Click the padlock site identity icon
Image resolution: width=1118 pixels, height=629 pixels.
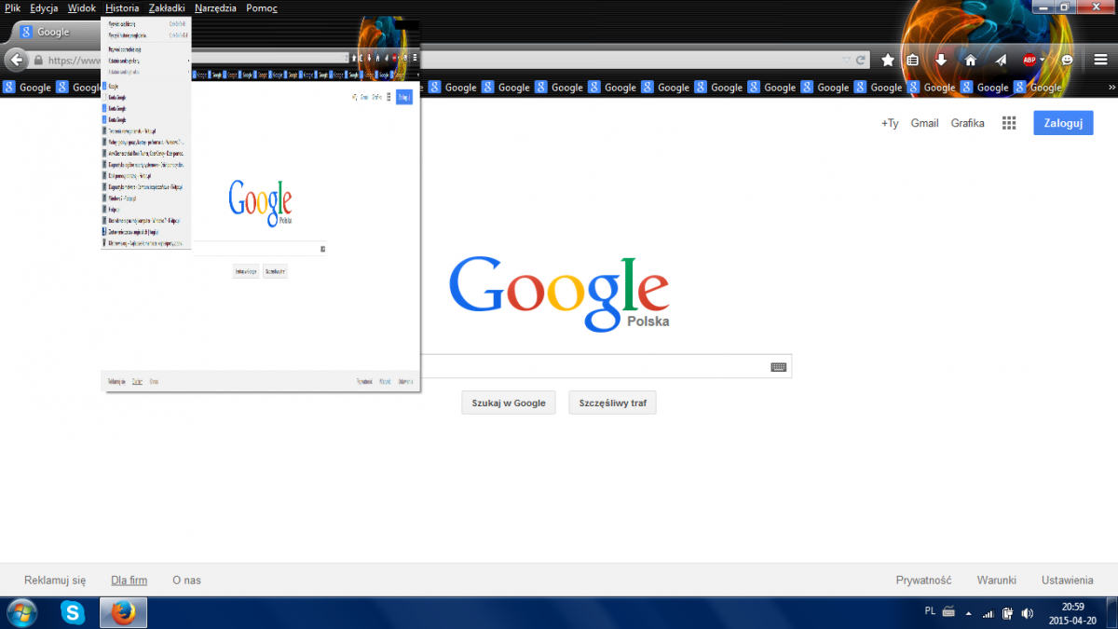38,60
